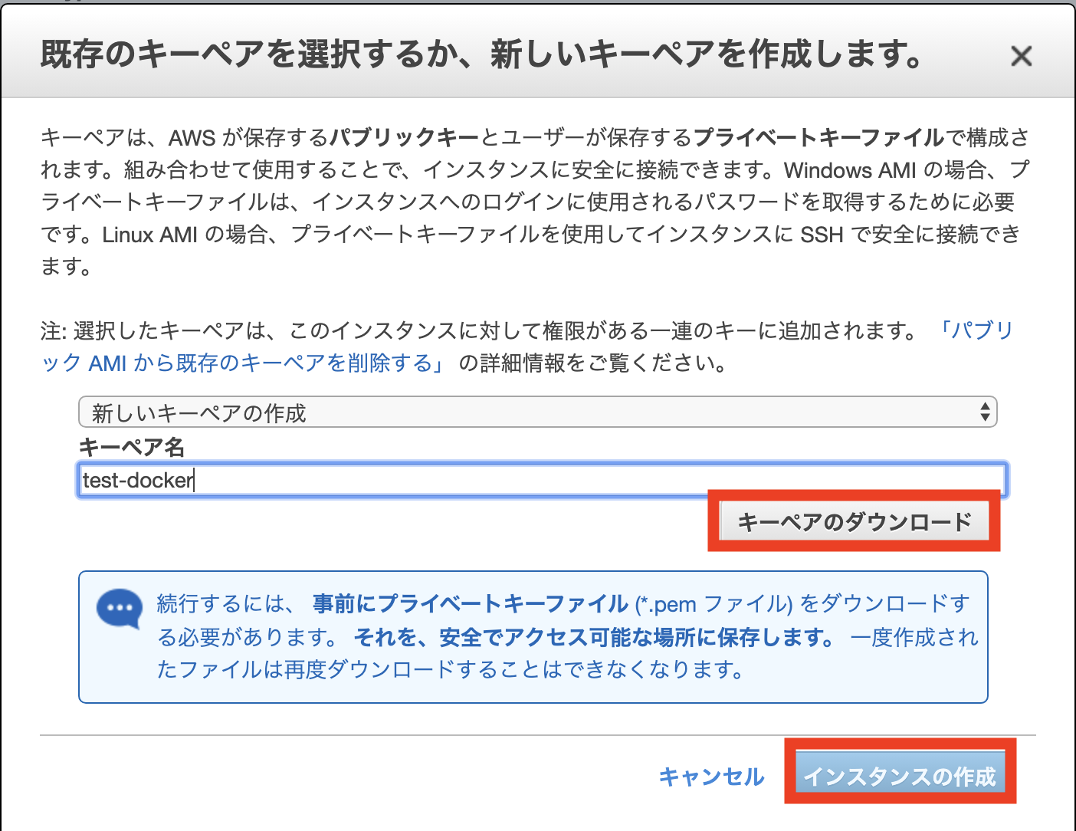
Task: Click the キャンセル link
Action: click(x=711, y=777)
